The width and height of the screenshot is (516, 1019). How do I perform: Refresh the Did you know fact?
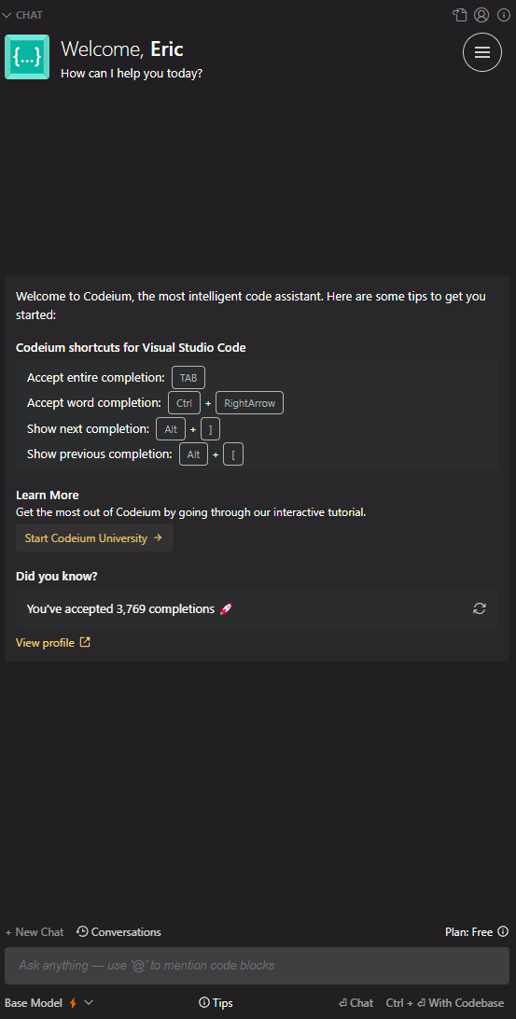click(480, 609)
